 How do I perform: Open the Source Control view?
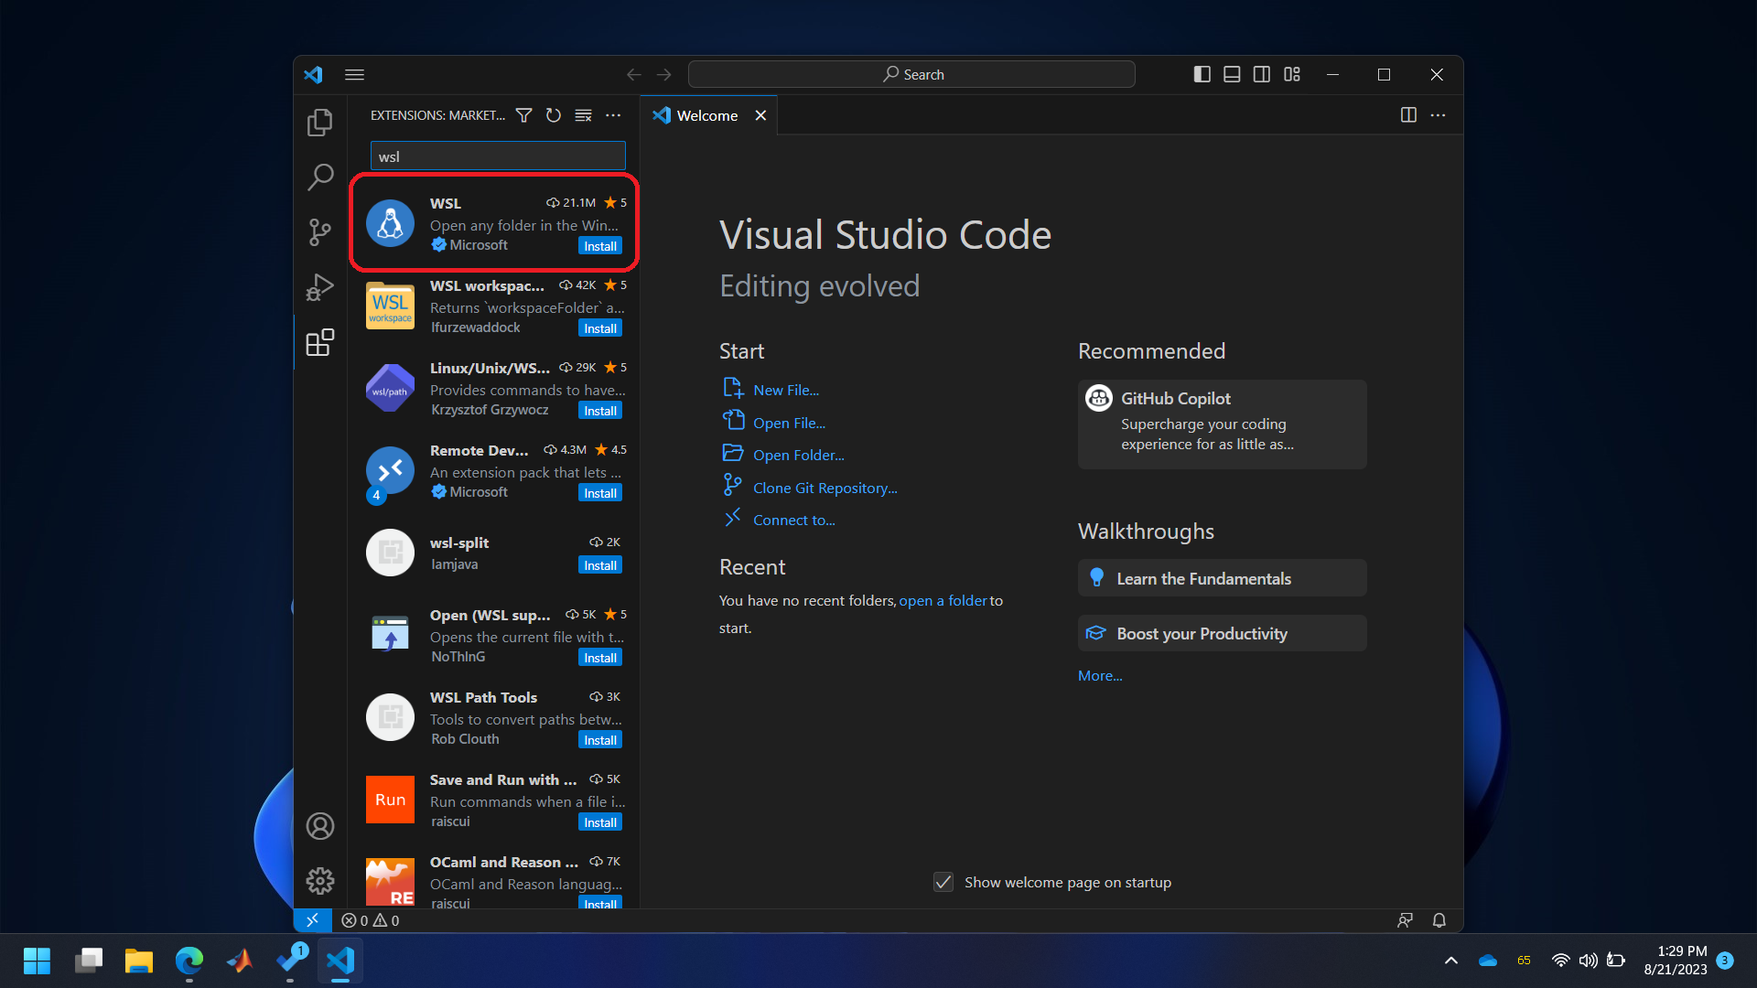319,232
